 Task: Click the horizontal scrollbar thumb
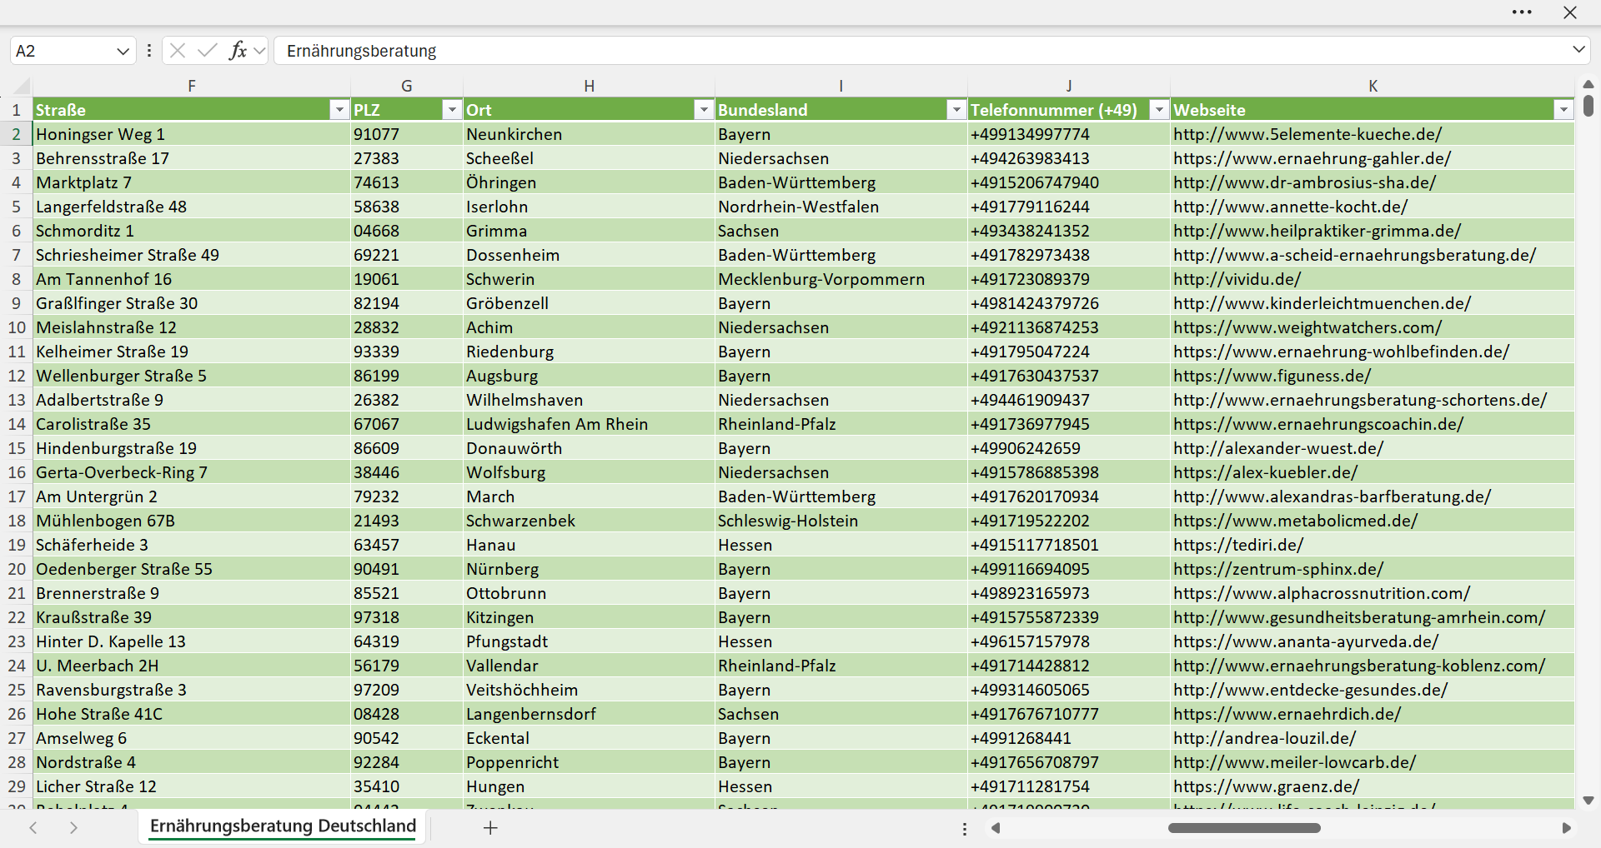tap(1244, 828)
